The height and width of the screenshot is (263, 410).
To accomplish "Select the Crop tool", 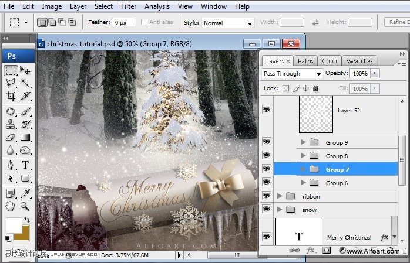I will (x=11, y=97).
